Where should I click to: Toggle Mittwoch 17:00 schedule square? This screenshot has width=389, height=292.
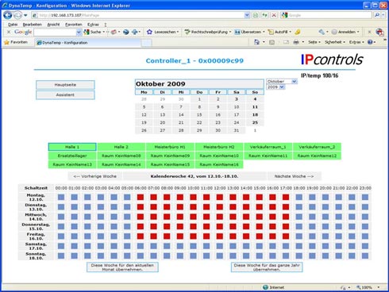[286, 217]
